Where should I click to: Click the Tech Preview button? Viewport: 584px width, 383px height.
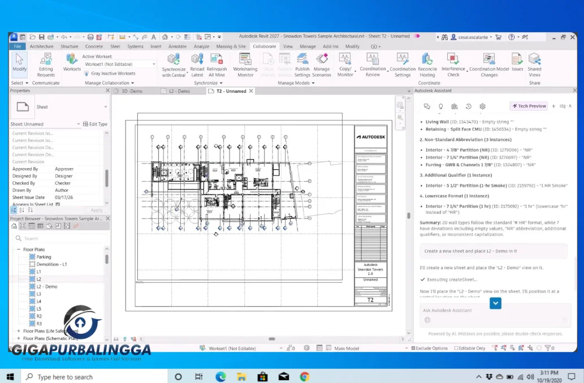[x=529, y=106]
